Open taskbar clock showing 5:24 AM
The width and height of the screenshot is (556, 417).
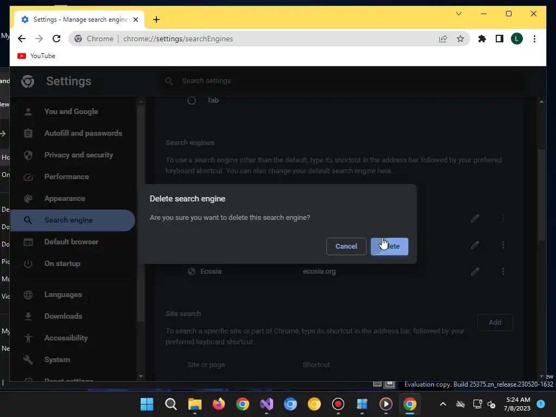(x=517, y=404)
